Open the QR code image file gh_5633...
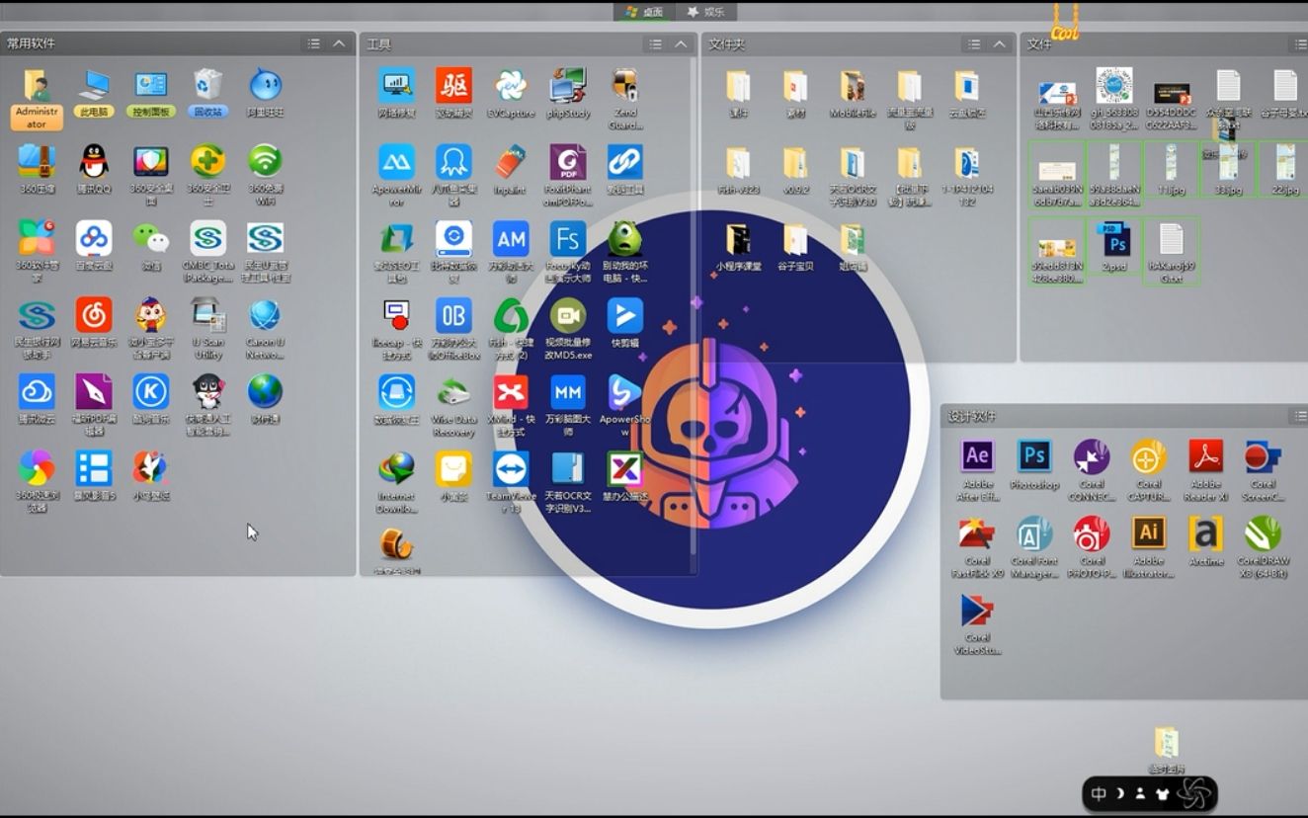The height and width of the screenshot is (818, 1308). pos(1114,86)
